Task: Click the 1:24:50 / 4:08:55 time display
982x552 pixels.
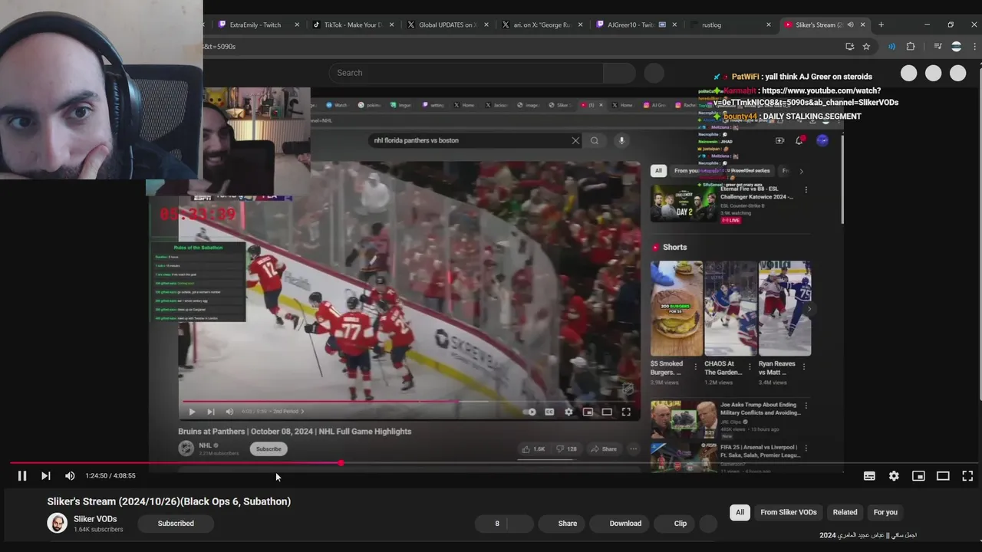Action: [x=110, y=476]
